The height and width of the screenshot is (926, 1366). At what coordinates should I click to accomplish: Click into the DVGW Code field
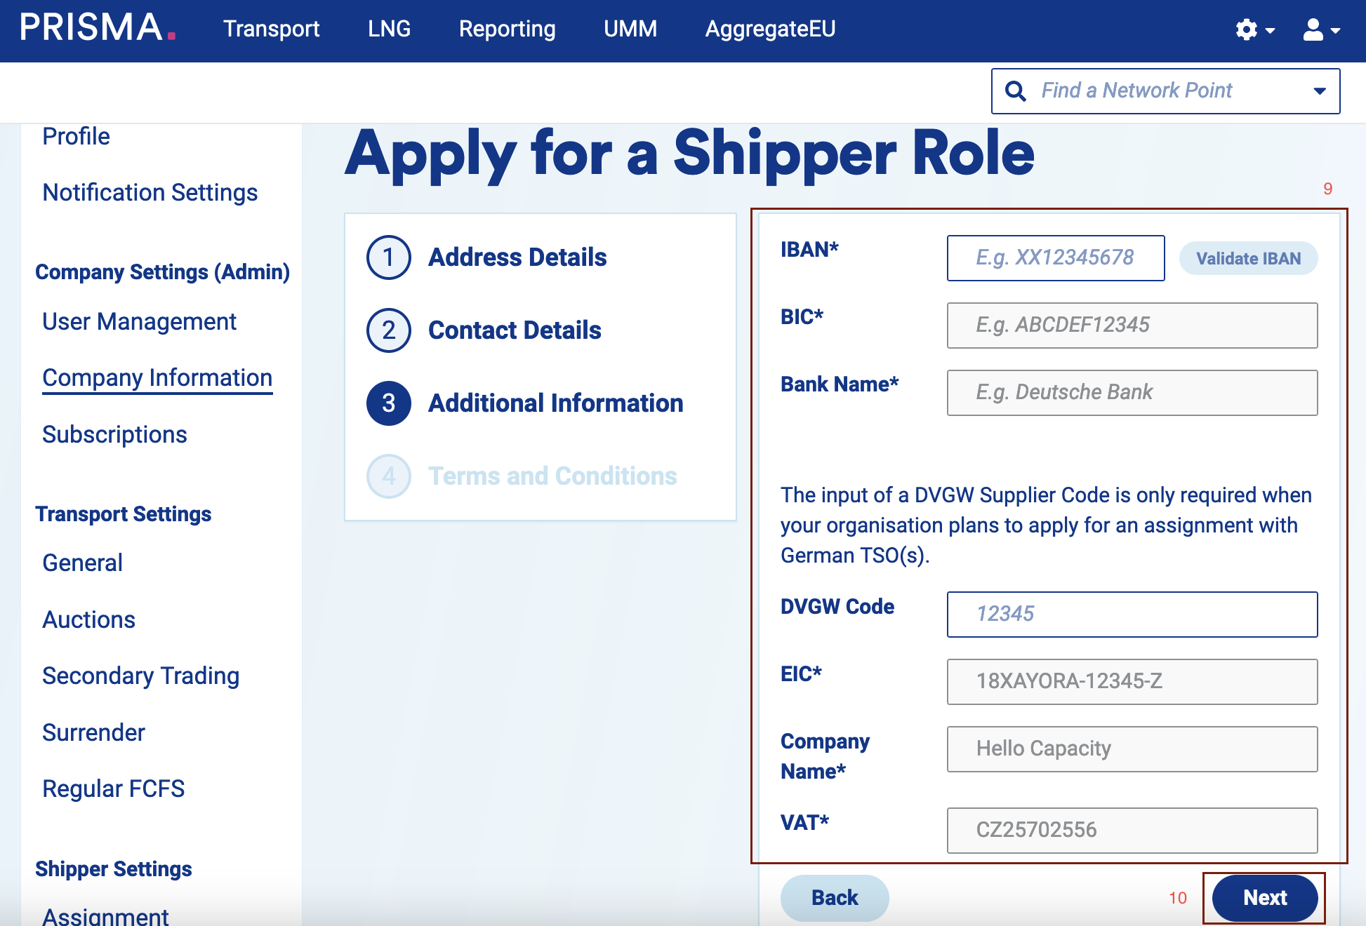1132,614
